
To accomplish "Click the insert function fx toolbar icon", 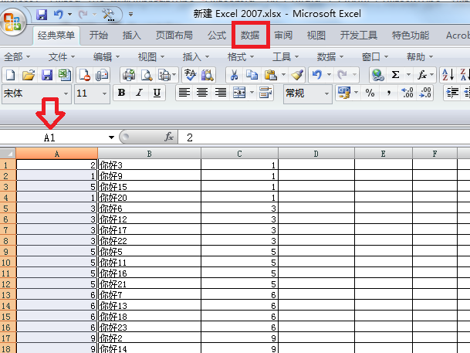I will coord(422,75).
